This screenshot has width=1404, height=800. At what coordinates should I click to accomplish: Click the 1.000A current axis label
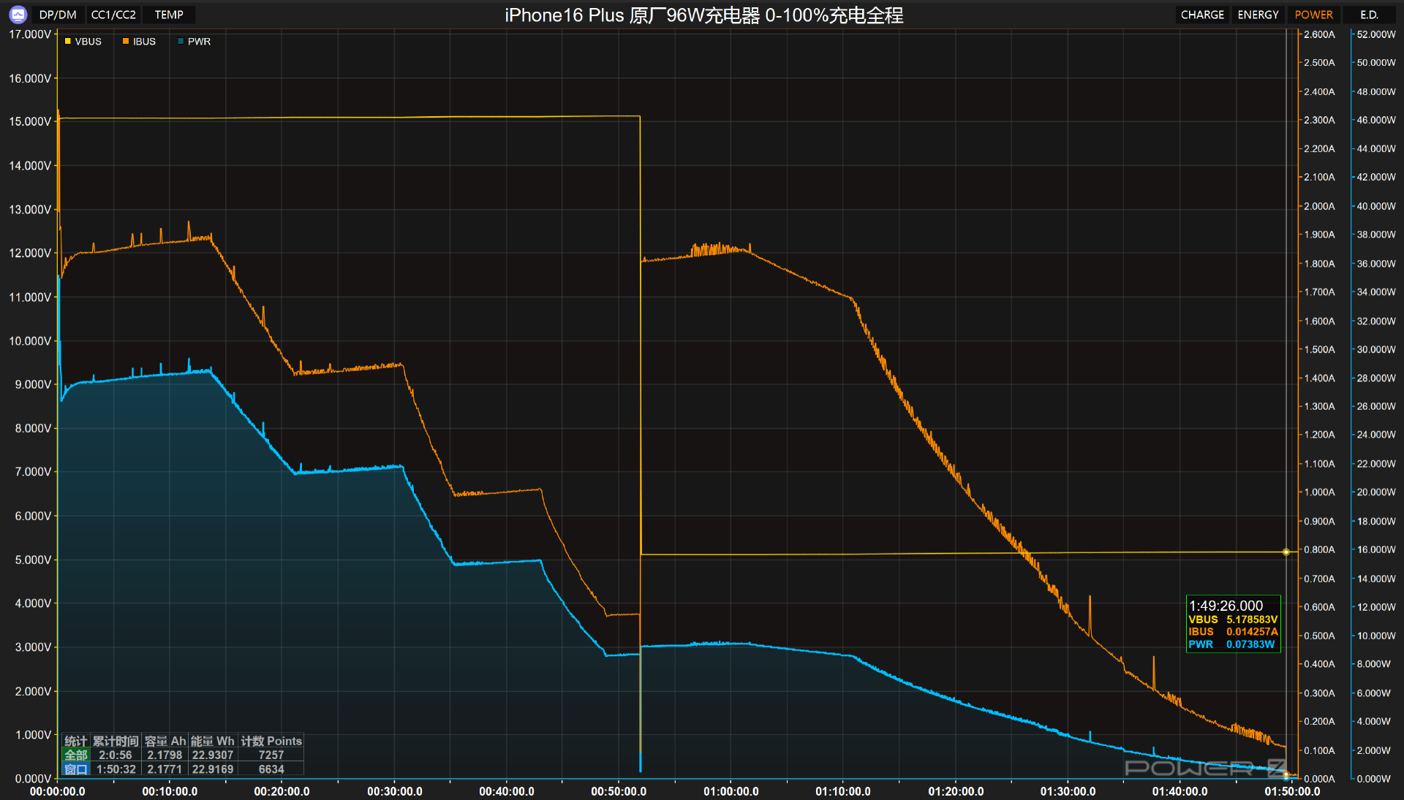pos(1319,492)
